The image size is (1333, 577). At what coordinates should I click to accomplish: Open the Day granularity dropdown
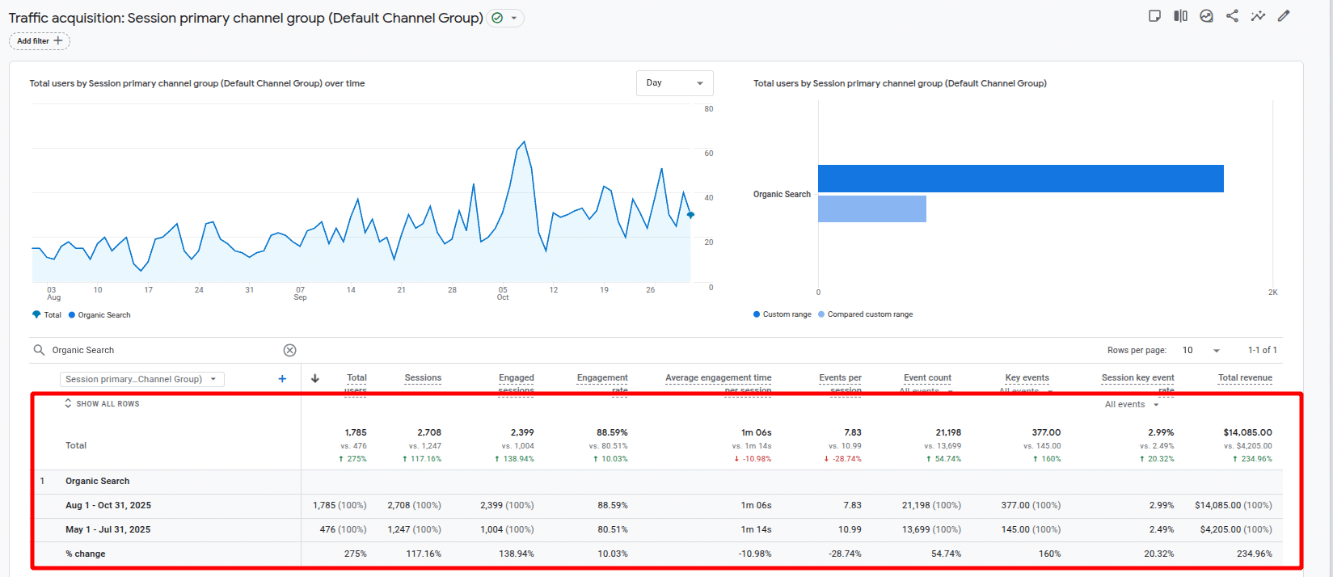pyautogui.click(x=674, y=83)
